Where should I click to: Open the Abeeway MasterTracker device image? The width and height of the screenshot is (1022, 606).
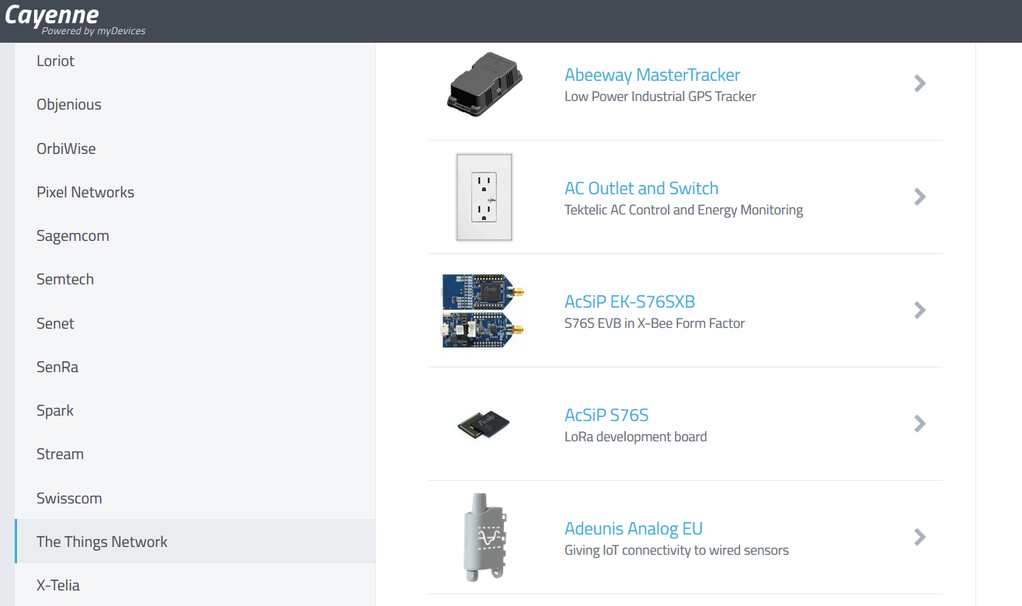click(x=485, y=84)
